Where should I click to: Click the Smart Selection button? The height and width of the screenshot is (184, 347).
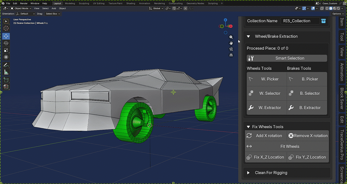pyautogui.click(x=287, y=58)
